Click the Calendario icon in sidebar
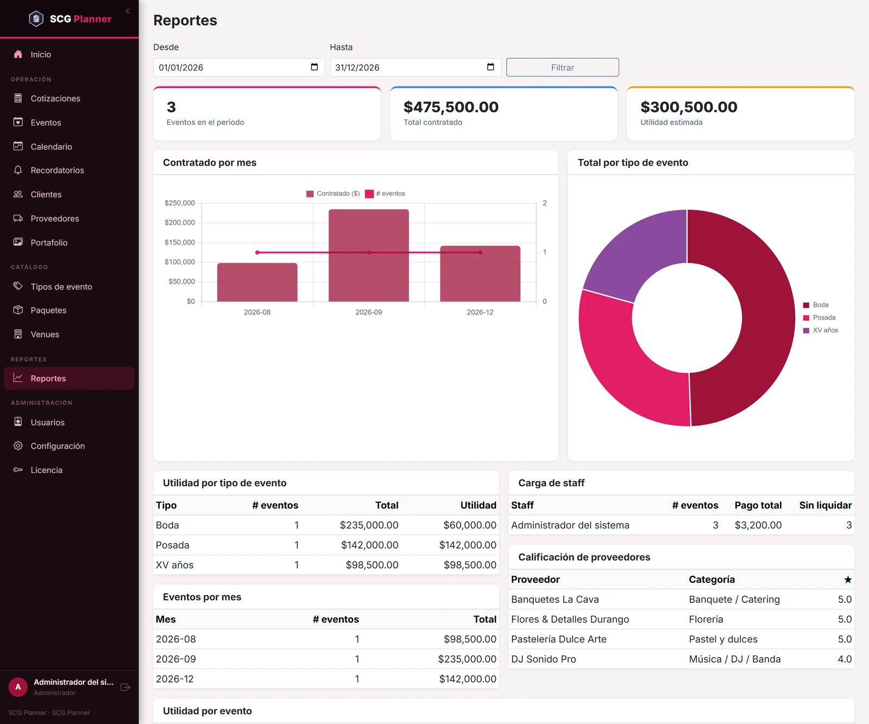The width and height of the screenshot is (869, 724). tap(18, 146)
